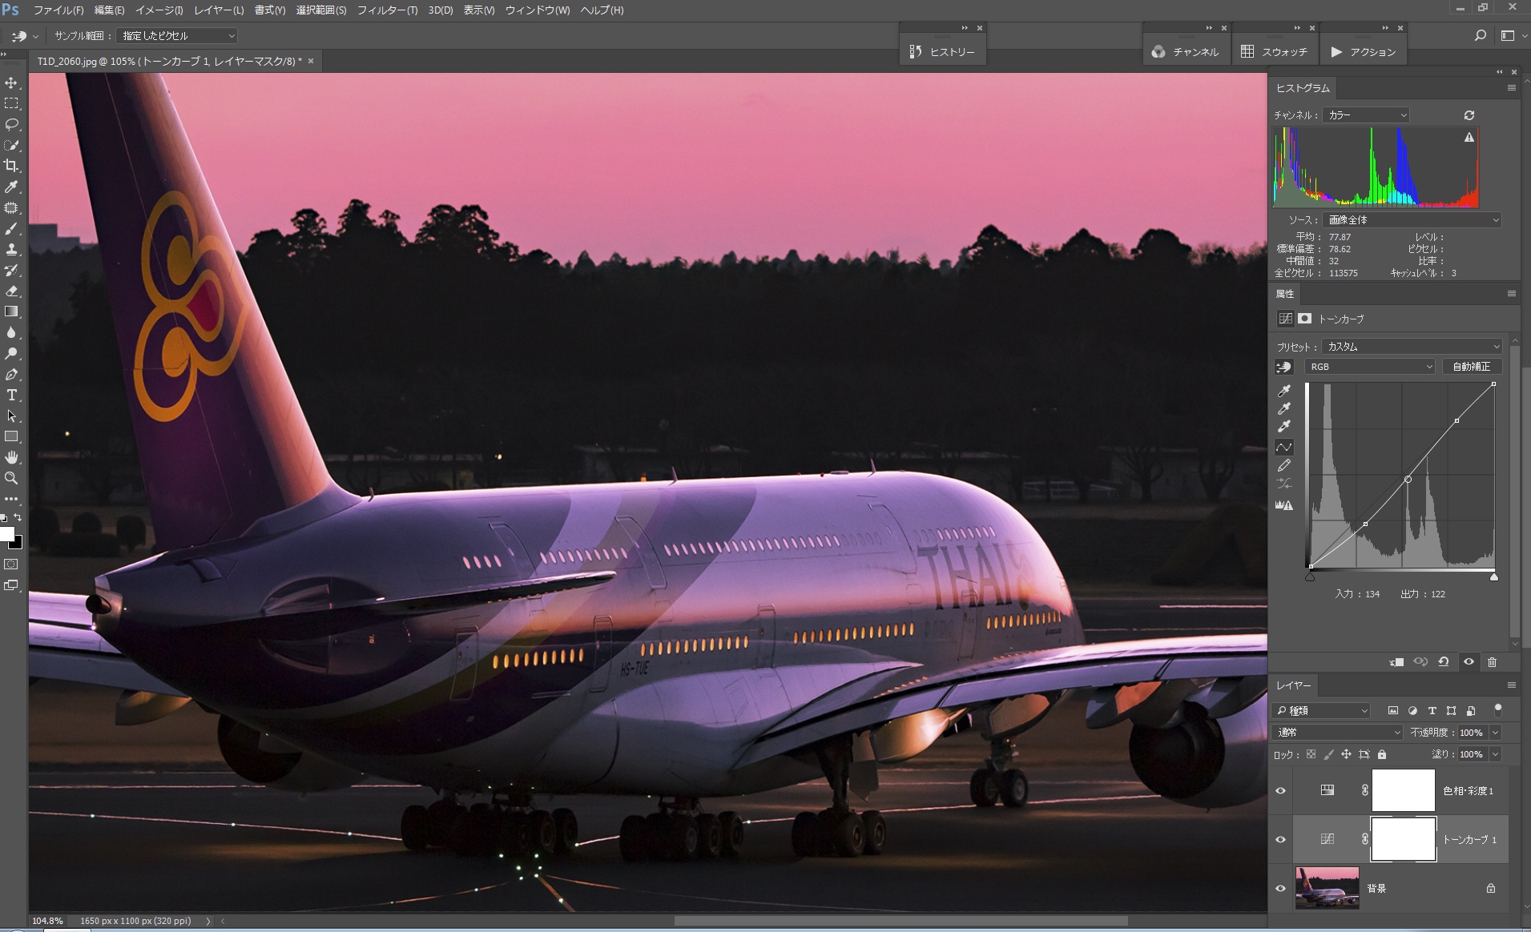1531x932 pixels.
Task: Hide the トーンカーブ 1 layer
Action: click(1280, 840)
